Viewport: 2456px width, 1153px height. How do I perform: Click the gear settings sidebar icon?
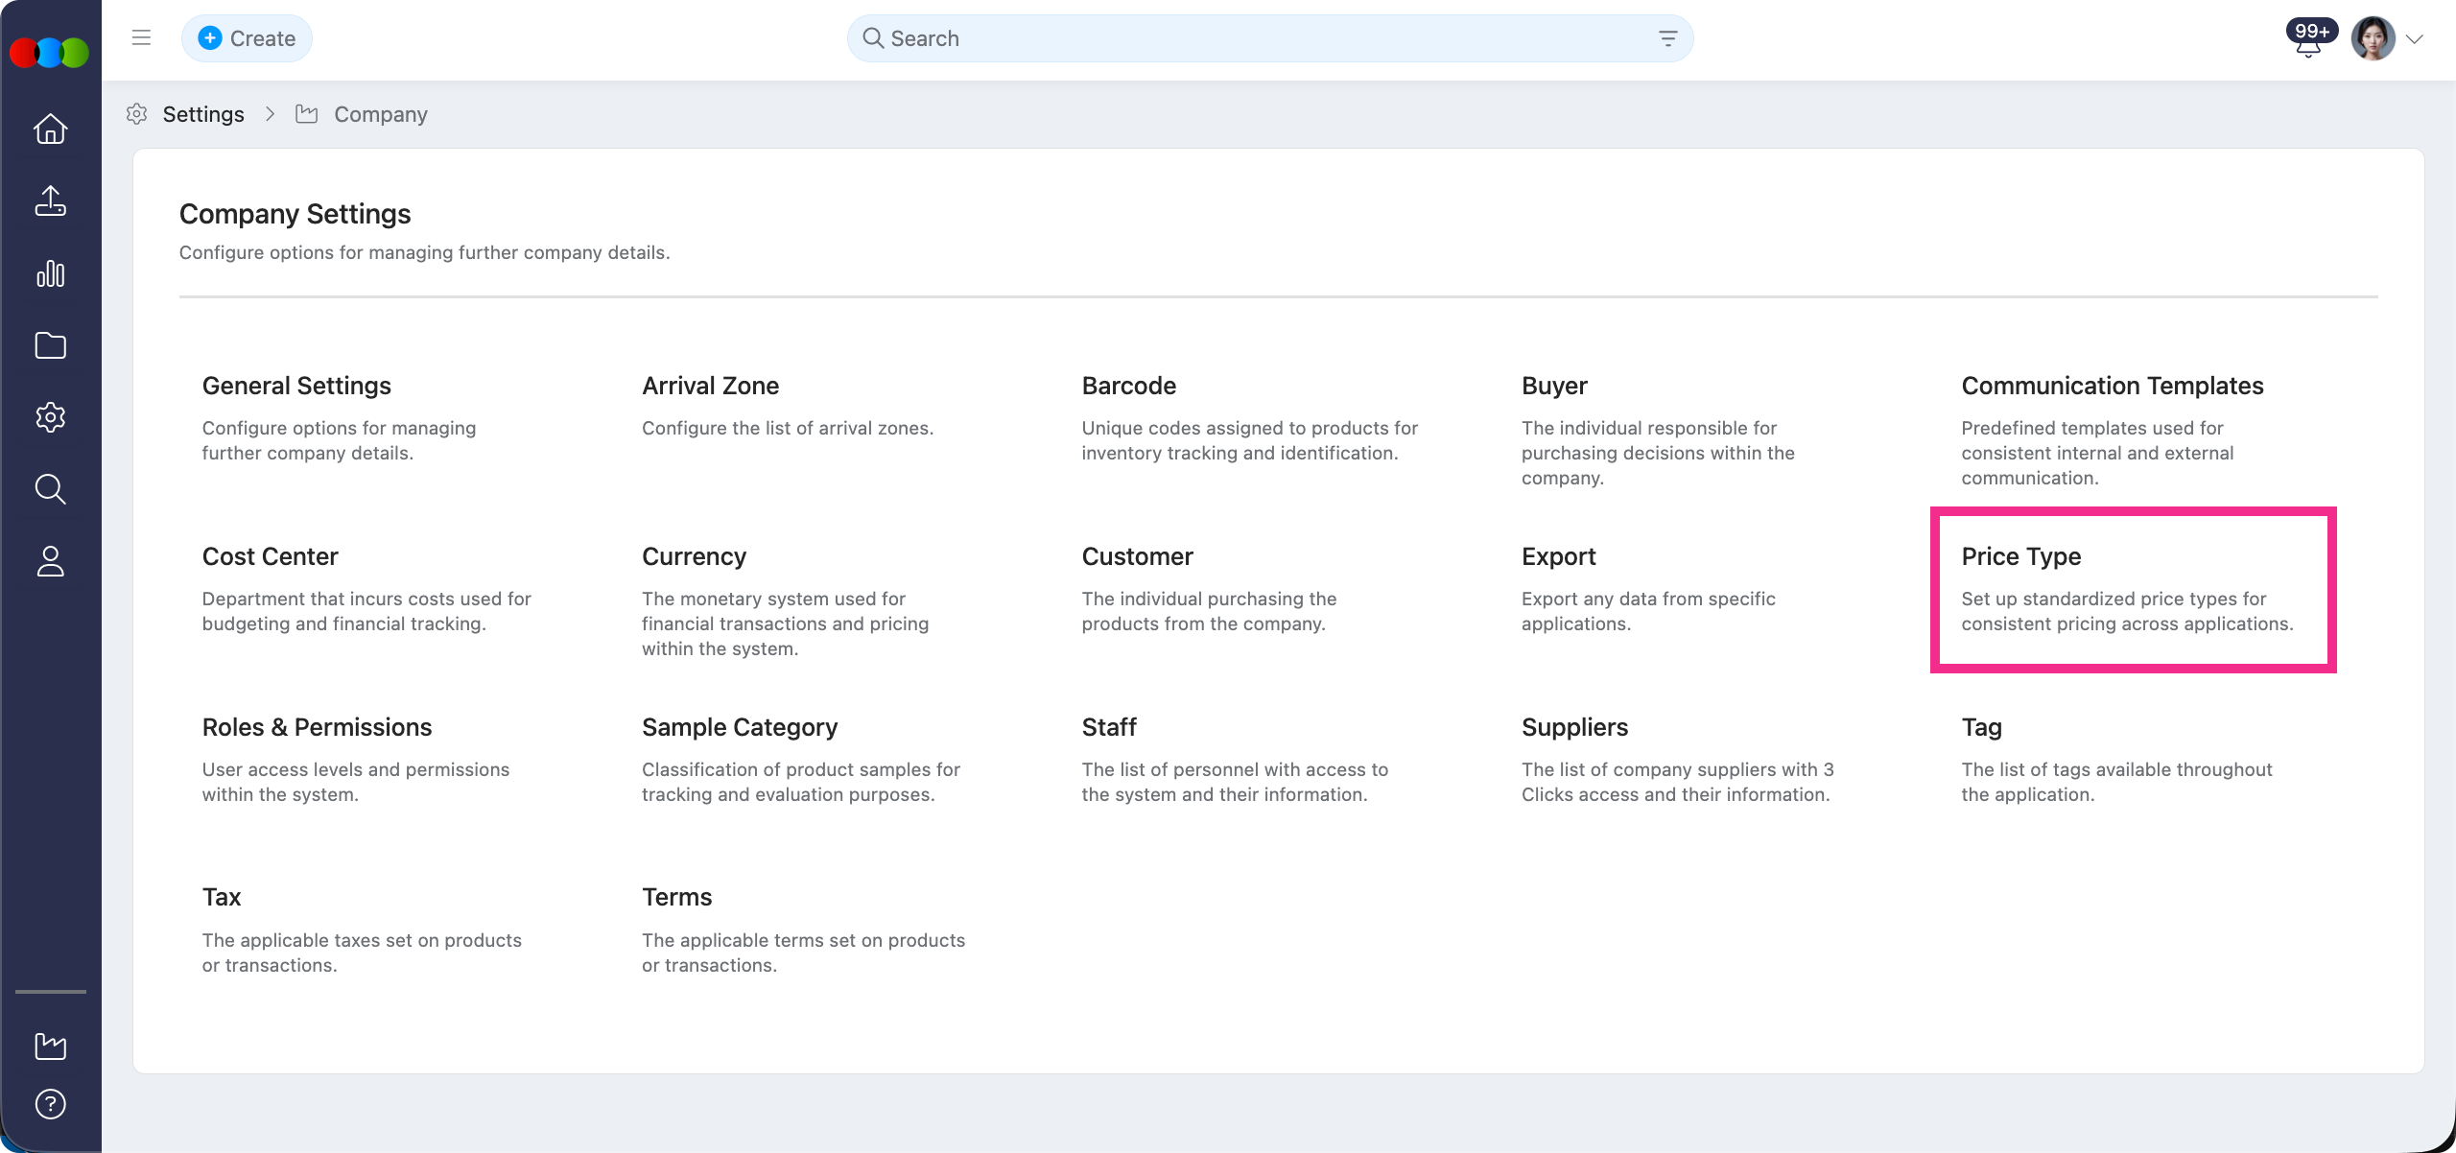(x=50, y=417)
